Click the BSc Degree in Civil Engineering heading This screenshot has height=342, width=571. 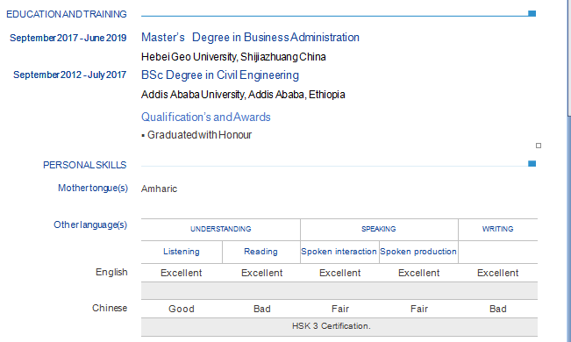[x=220, y=75]
